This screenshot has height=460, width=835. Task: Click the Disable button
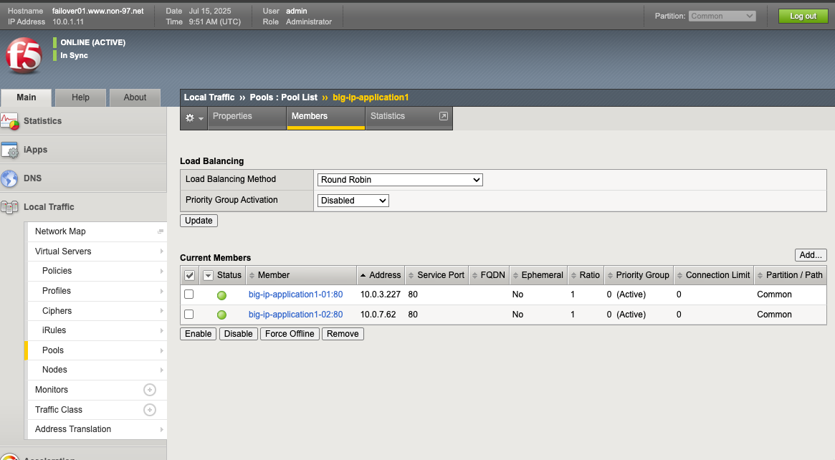[x=238, y=334]
